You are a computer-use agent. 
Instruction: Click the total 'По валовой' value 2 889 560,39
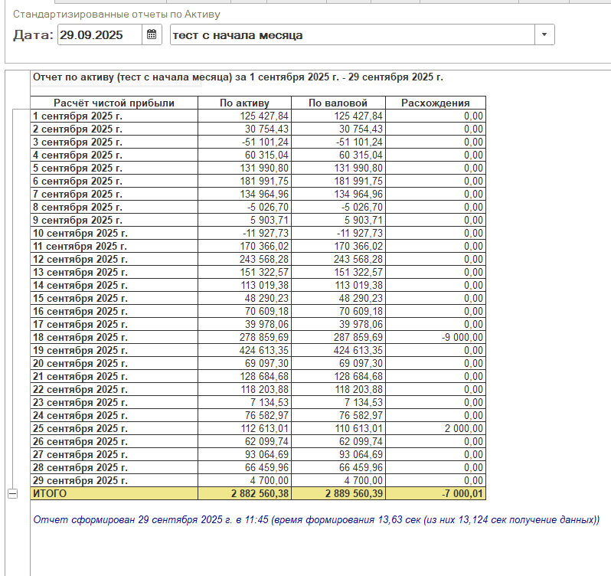coord(338,494)
